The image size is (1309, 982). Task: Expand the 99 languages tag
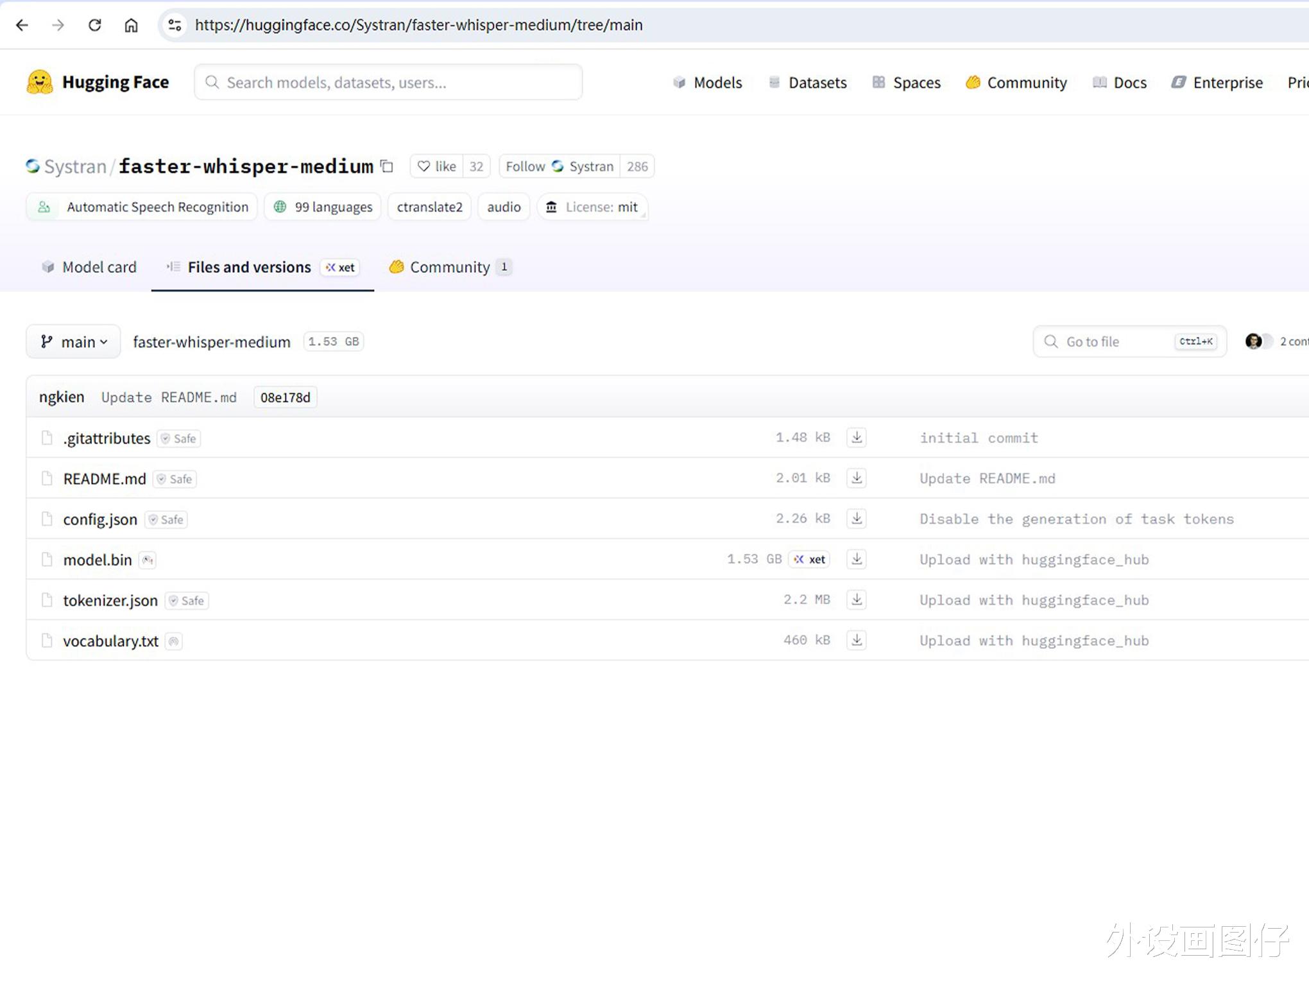[323, 207]
